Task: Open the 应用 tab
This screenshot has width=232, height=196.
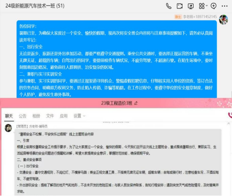Action: tap(64, 116)
